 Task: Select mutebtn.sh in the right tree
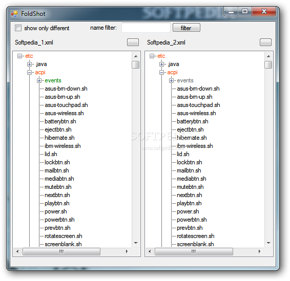[x=190, y=187]
